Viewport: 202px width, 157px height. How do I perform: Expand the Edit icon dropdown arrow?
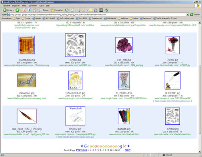87,10
